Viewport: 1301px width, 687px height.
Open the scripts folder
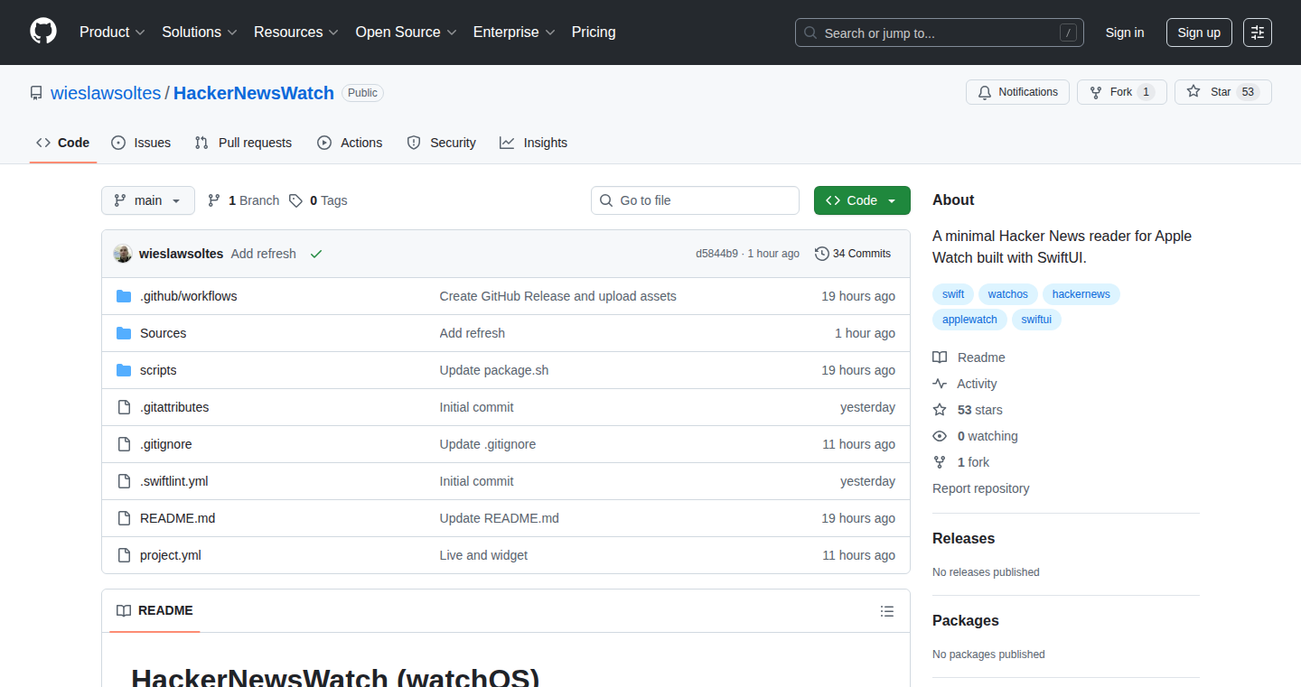click(x=158, y=370)
